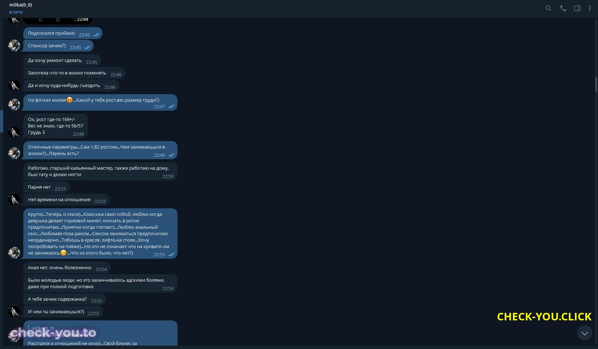The height and width of the screenshot is (349, 598).
Task: Select message 'Подписался прийми)'
Action: point(63,33)
